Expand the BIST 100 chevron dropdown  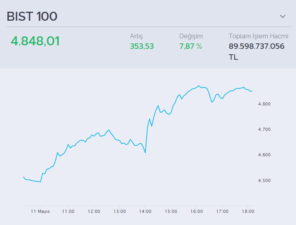[283, 16]
